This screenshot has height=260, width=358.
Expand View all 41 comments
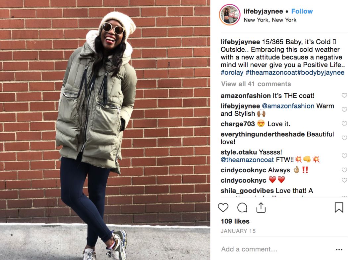[x=256, y=84]
